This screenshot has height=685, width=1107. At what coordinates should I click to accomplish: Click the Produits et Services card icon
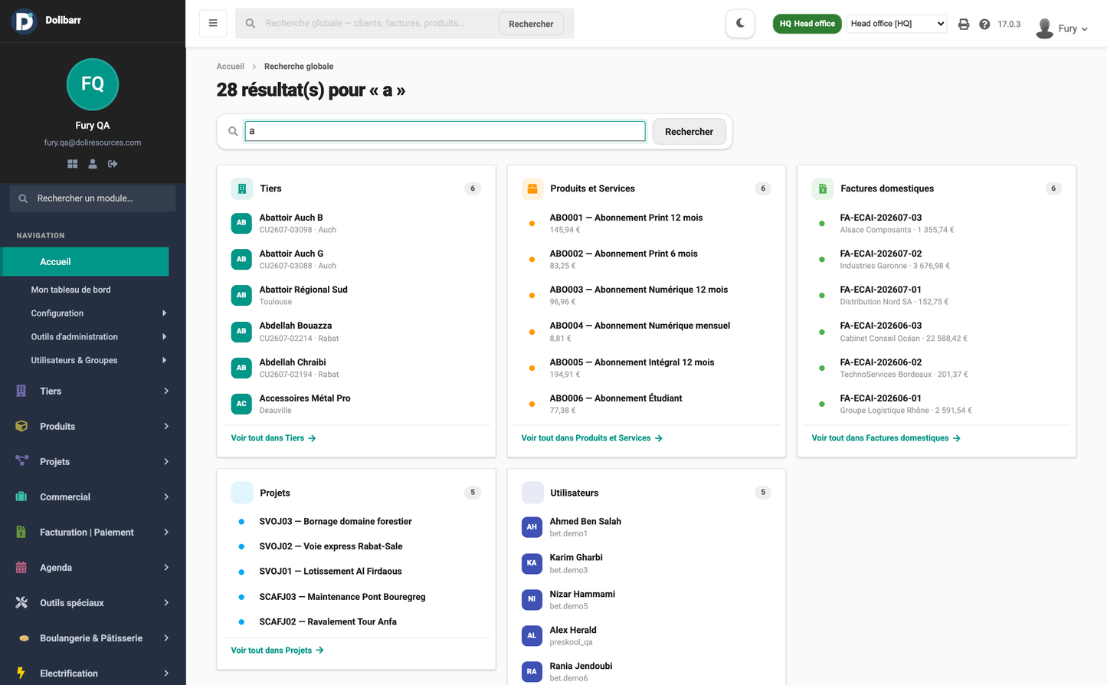coord(532,188)
